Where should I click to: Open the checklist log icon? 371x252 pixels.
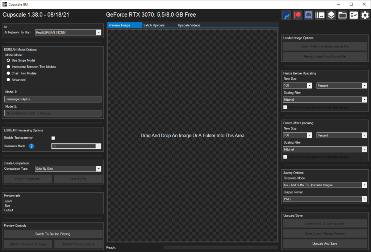(x=354, y=15)
